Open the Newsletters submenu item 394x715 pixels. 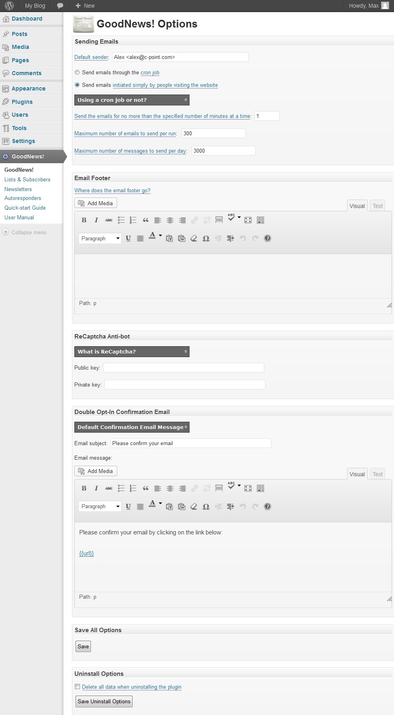point(18,189)
